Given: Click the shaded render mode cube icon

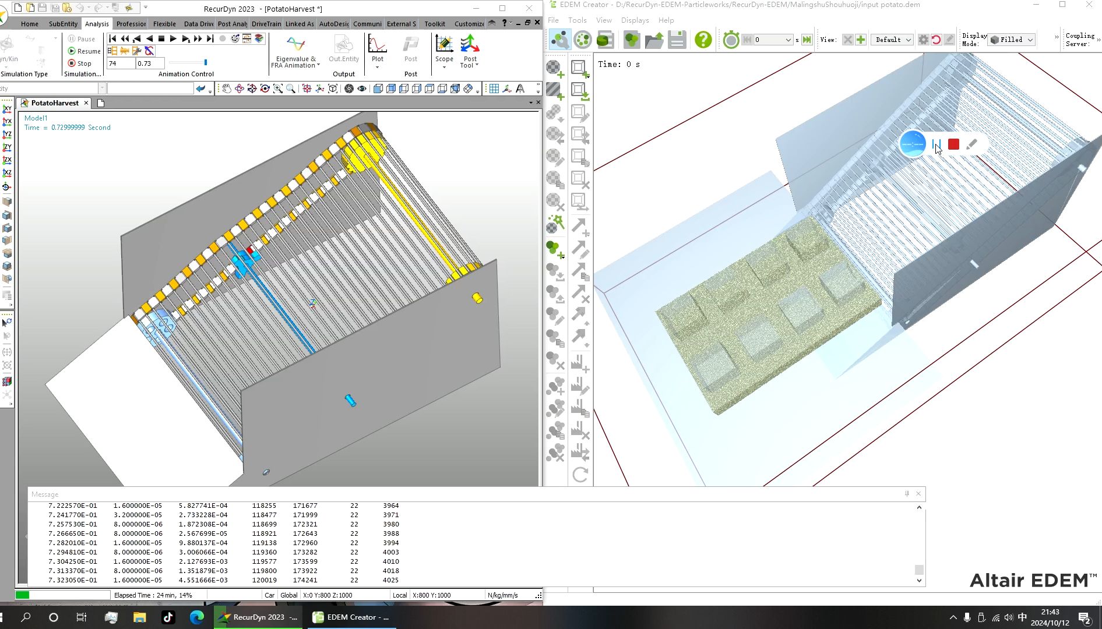Looking at the screenshot, I should [378, 89].
